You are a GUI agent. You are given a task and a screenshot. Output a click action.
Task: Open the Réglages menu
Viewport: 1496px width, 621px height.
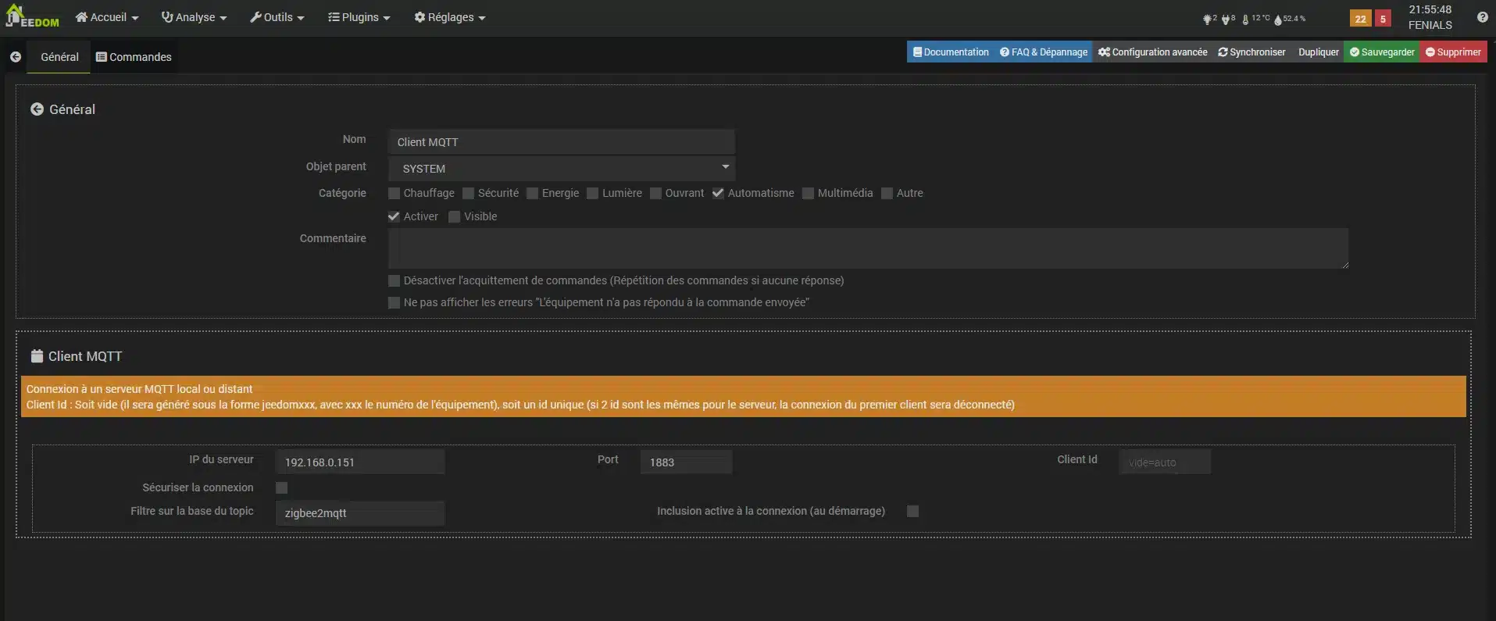(x=450, y=17)
